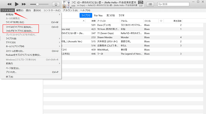Expand the ホームシェアリング(M) submenu
This screenshot has height=114, width=206.
click(x=31, y=46)
